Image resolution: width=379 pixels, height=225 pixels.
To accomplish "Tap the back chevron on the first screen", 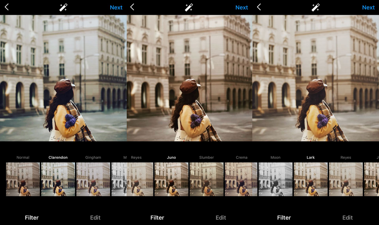I will click(6, 7).
